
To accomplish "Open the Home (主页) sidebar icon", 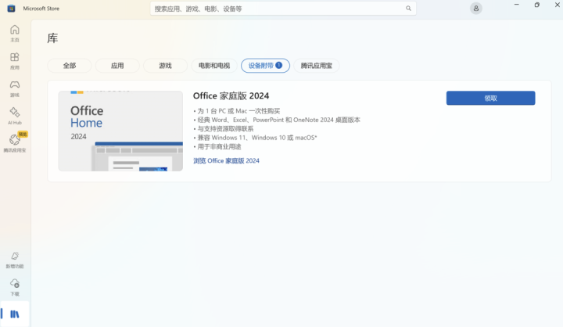I will [x=15, y=34].
